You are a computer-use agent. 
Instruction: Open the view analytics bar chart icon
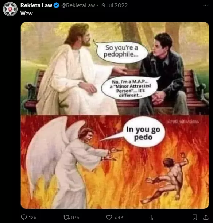tap(152, 217)
